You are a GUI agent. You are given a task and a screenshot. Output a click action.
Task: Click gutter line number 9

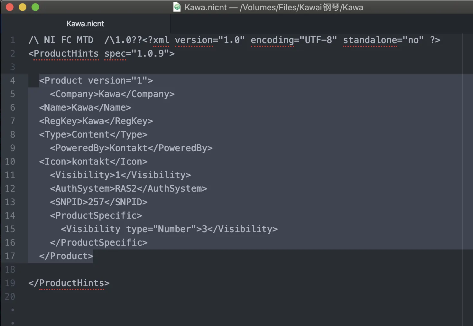[x=13, y=148]
